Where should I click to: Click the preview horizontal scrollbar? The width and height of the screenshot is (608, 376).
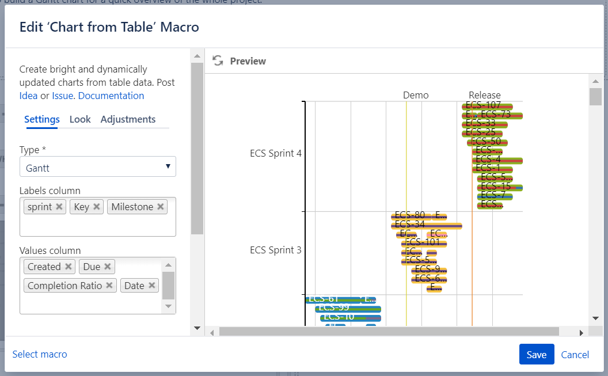[389, 332]
